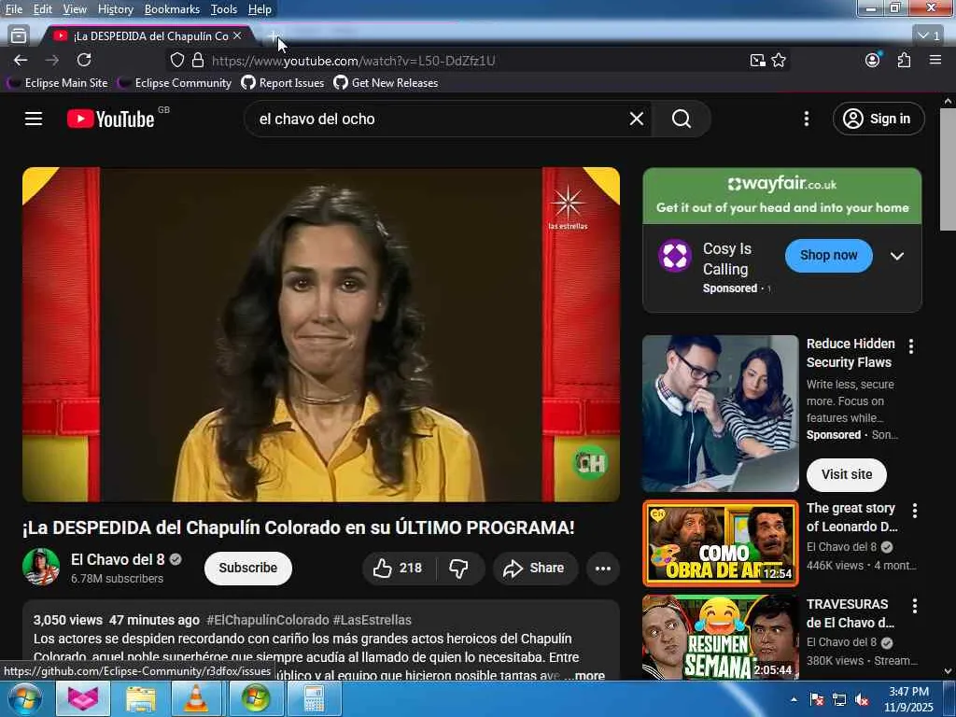The height and width of the screenshot is (717, 956).
Task: Subscribe to El Chavo del 8
Action: [x=248, y=569]
